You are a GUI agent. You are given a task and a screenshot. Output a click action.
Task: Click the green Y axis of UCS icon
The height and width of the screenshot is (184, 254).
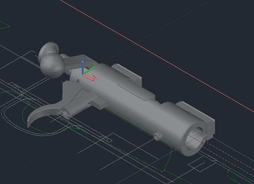coord(89,70)
